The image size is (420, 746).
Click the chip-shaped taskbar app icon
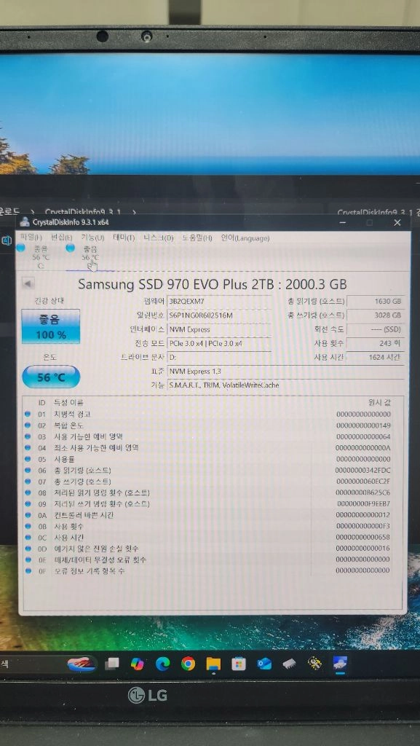click(x=290, y=663)
